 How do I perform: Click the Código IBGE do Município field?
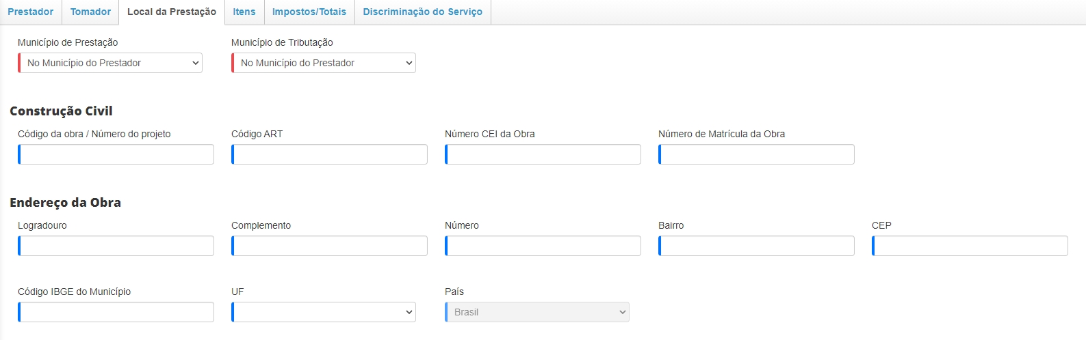(116, 312)
